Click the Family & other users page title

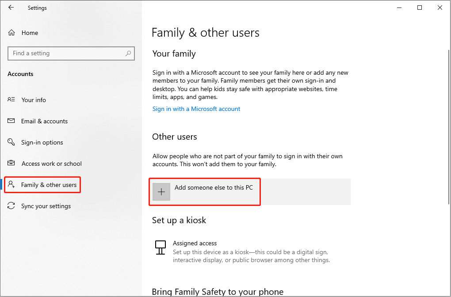[205, 33]
